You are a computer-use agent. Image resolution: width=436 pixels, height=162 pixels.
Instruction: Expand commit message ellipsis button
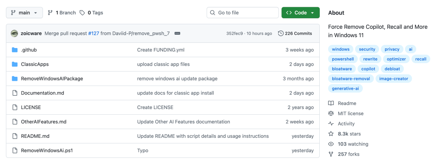(x=177, y=34)
